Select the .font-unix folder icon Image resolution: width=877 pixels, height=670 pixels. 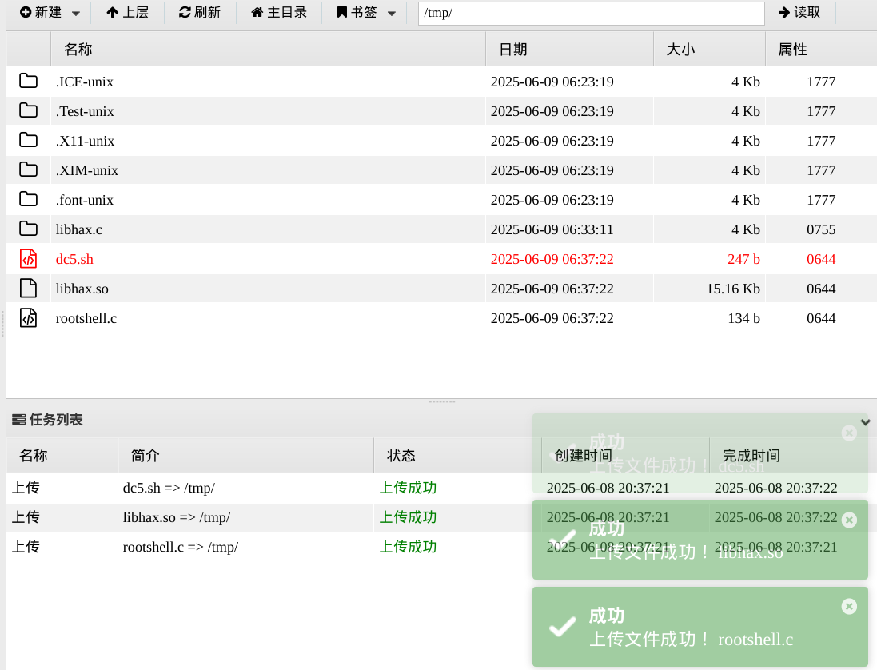click(29, 200)
